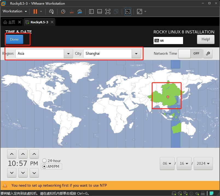Click the 10:57 time display
The width and height of the screenshot is (220, 196).
pyautogui.click(x=18, y=163)
